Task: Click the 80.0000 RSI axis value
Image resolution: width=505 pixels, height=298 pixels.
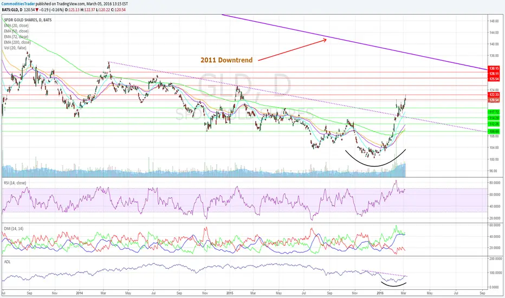Action: tap(495, 183)
